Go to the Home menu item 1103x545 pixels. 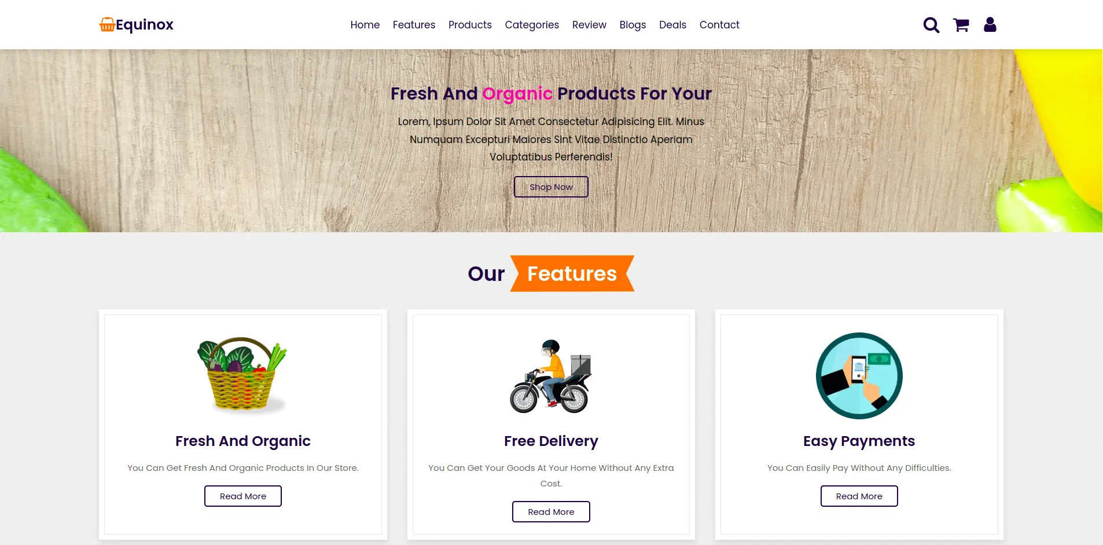pos(365,25)
